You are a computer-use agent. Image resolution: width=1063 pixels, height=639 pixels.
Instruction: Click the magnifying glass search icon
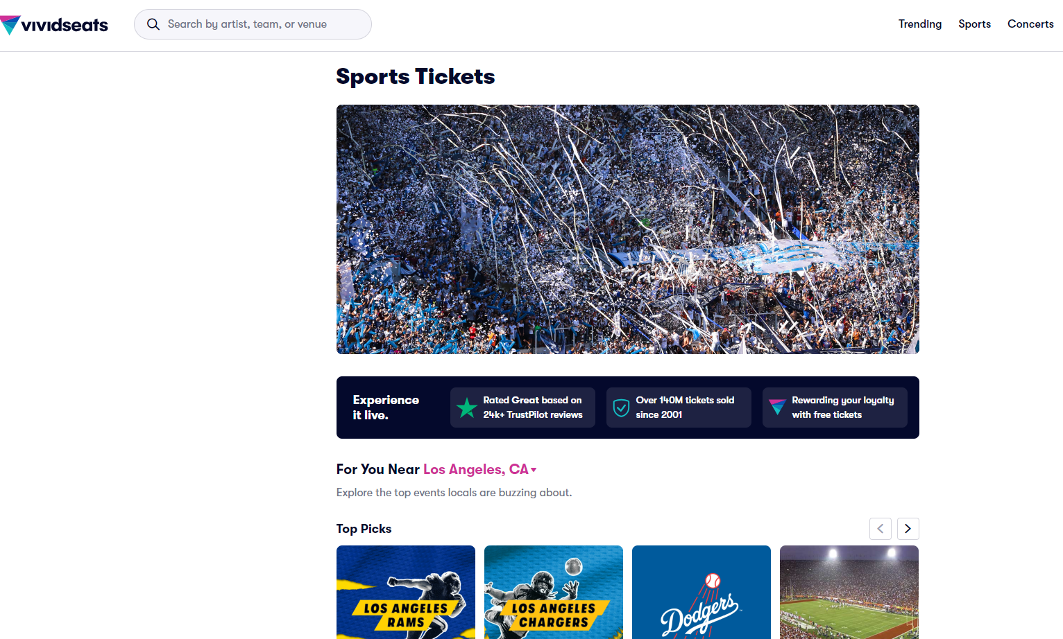coord(153,24)
